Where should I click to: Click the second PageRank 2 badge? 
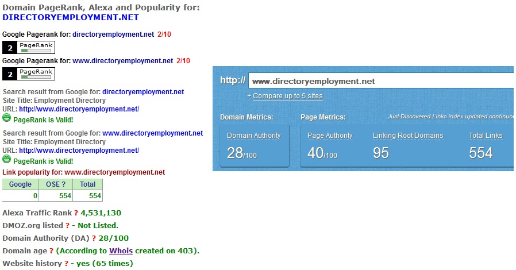pos(29,74)
